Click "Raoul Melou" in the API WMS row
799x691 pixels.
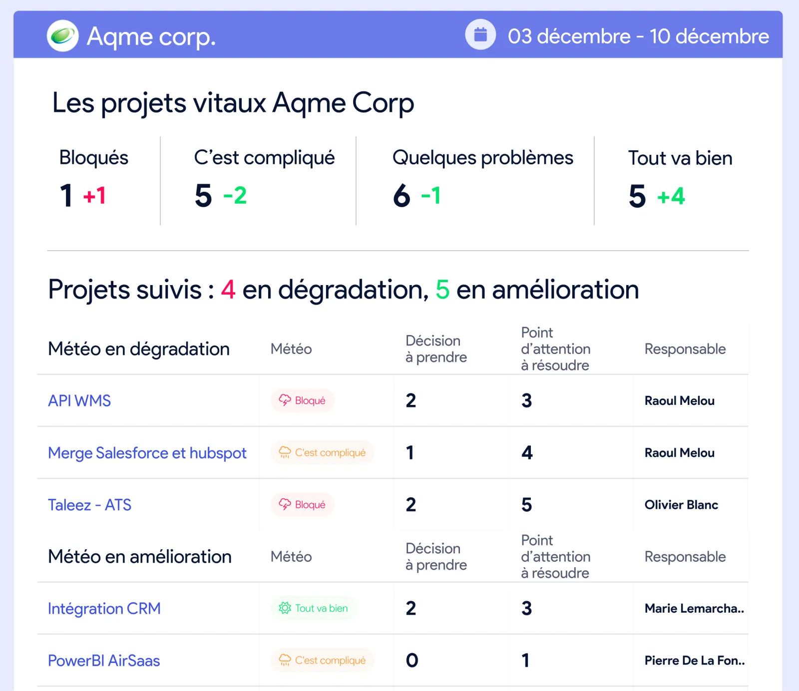click(x=680, y=401)
